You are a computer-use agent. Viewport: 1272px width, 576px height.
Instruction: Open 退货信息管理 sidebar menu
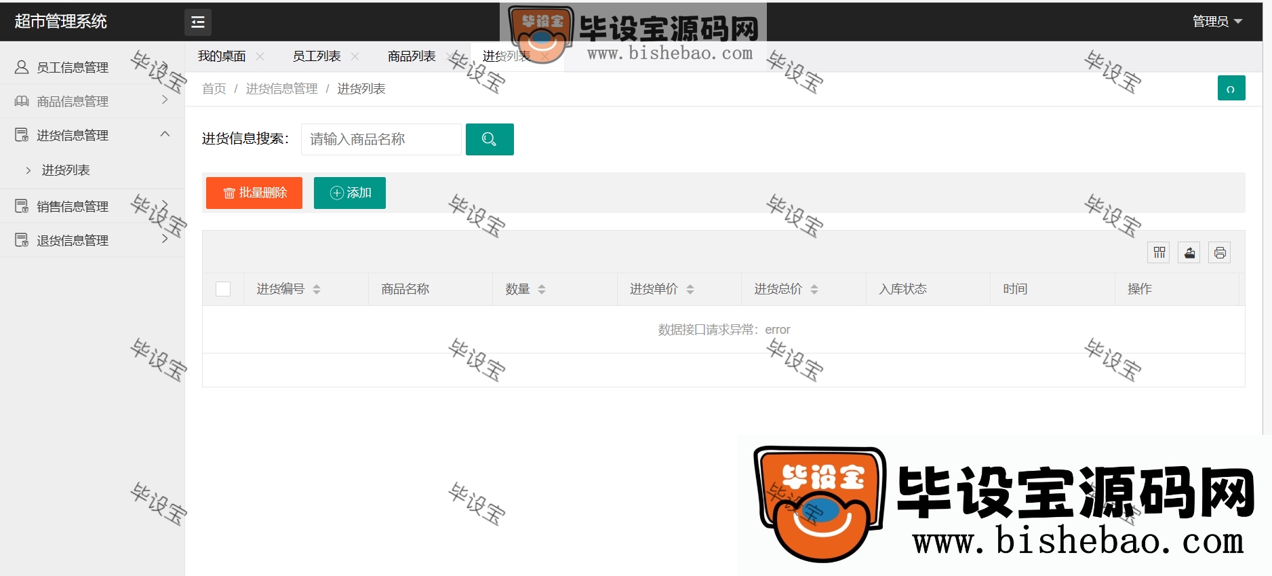click(x=92, y=240)
